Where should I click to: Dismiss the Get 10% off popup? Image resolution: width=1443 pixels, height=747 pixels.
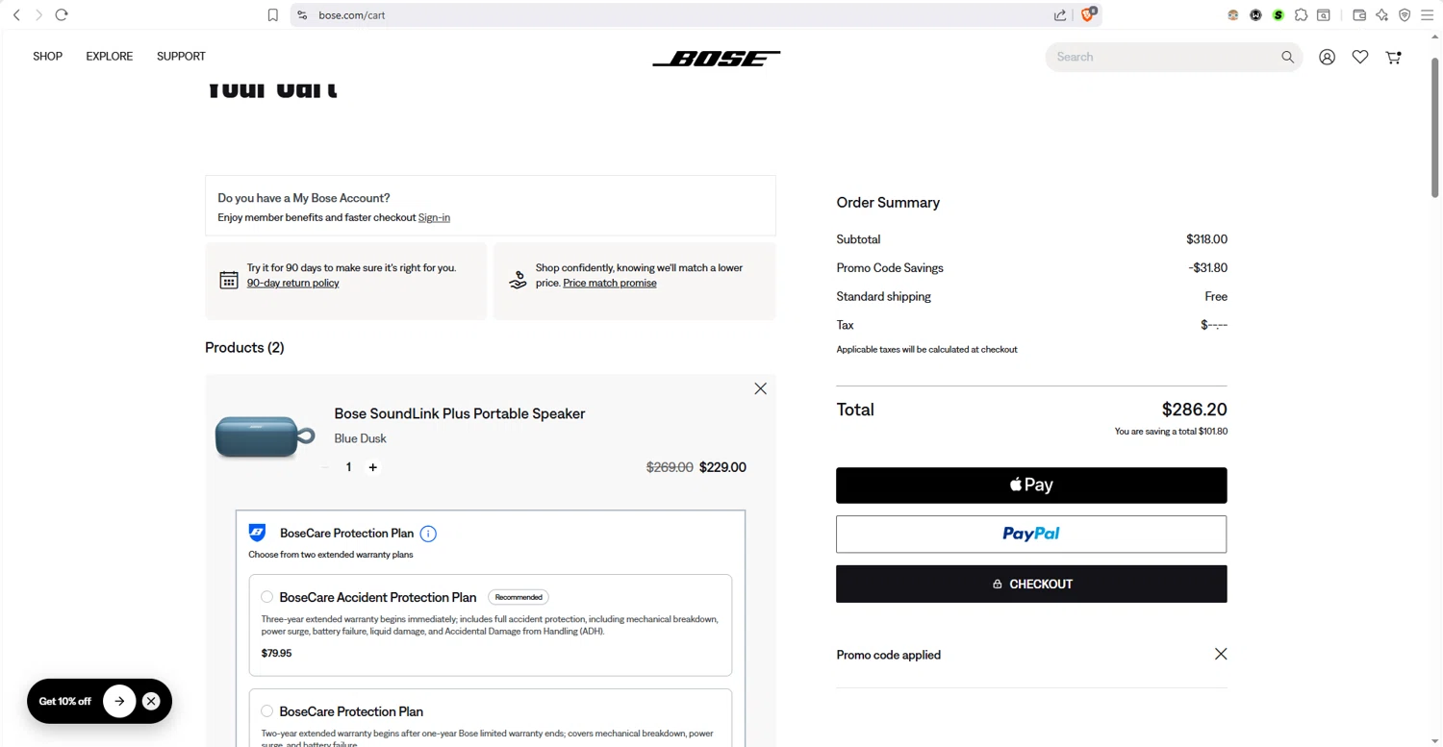(151, 701)
